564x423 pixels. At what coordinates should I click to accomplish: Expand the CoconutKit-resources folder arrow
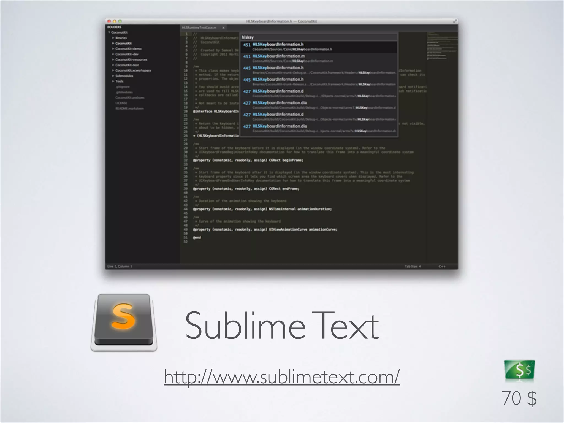pos(113,59)
